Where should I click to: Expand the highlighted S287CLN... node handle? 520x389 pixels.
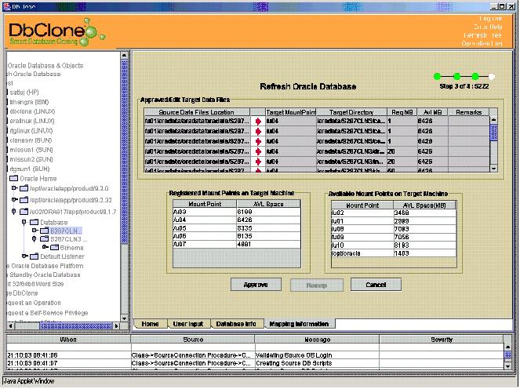[x=35, y=231]
